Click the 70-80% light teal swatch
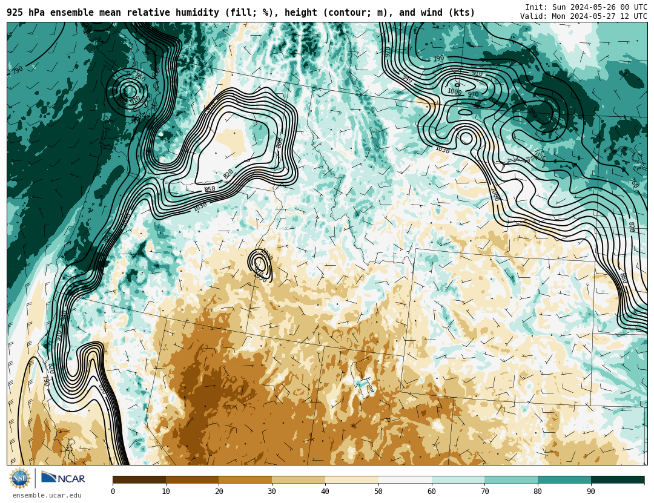654x503 pixels. point(511,480)
